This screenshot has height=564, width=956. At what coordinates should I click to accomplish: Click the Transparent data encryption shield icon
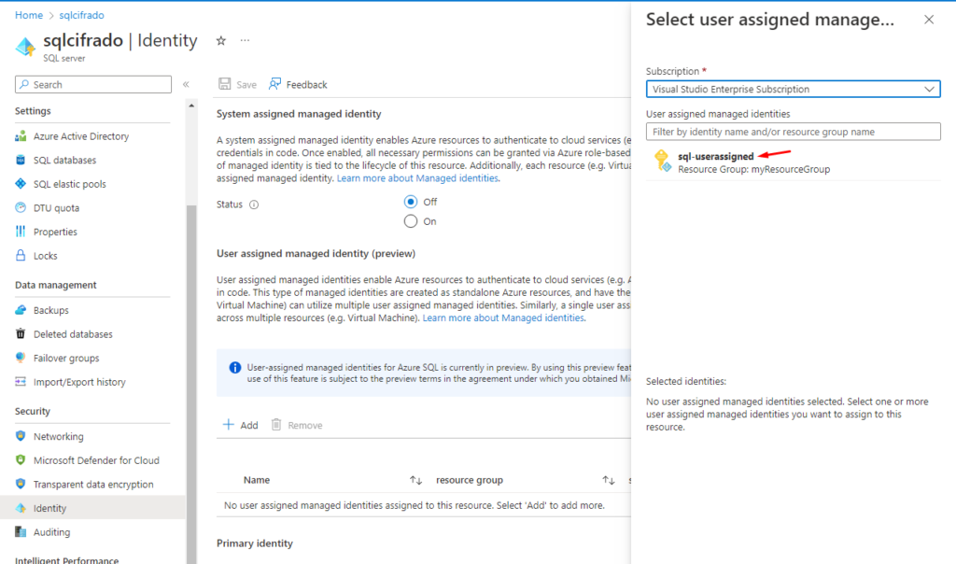pos(21,484)
